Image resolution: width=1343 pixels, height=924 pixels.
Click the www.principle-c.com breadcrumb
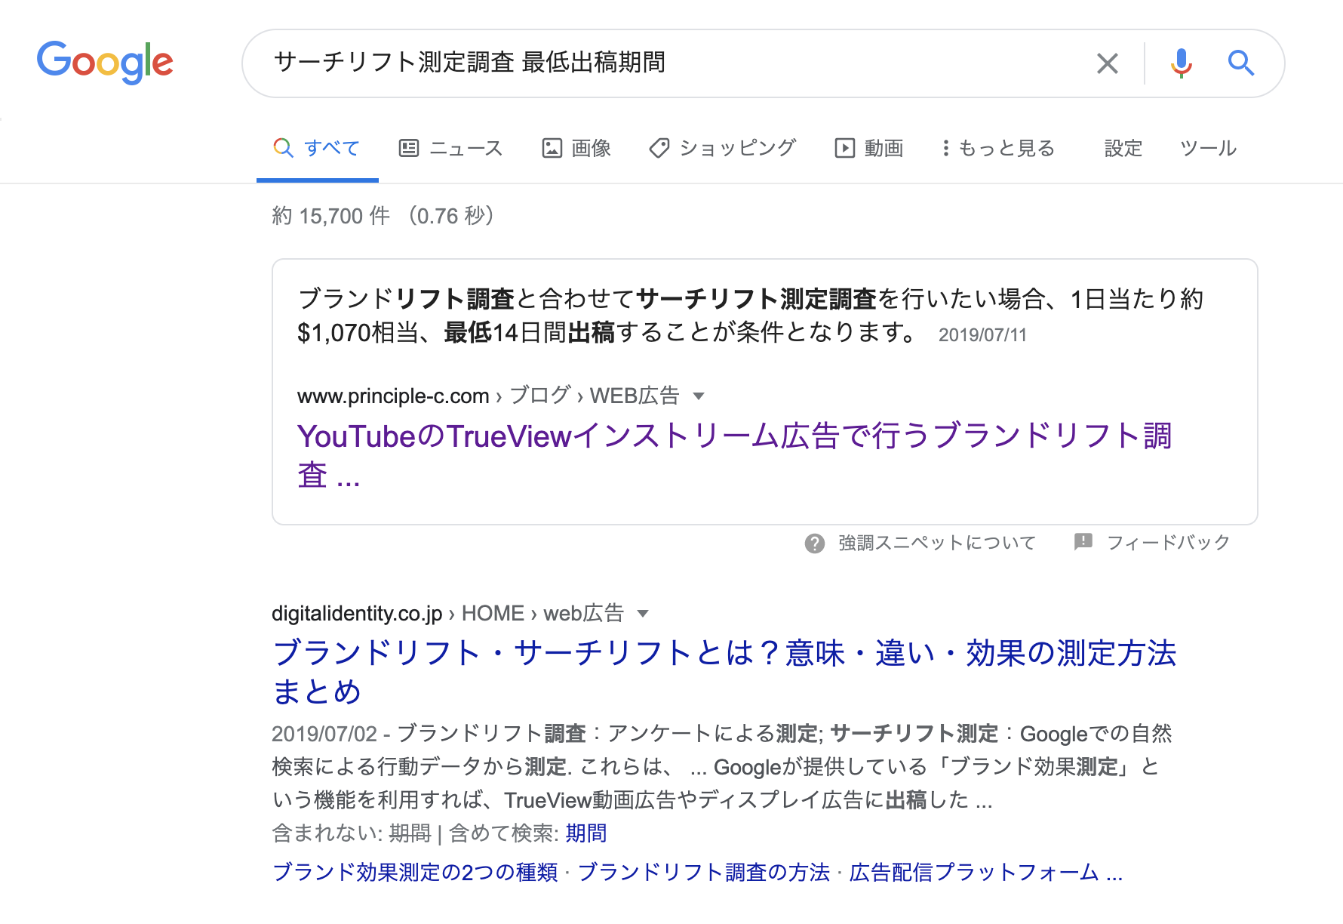point(393,396)
